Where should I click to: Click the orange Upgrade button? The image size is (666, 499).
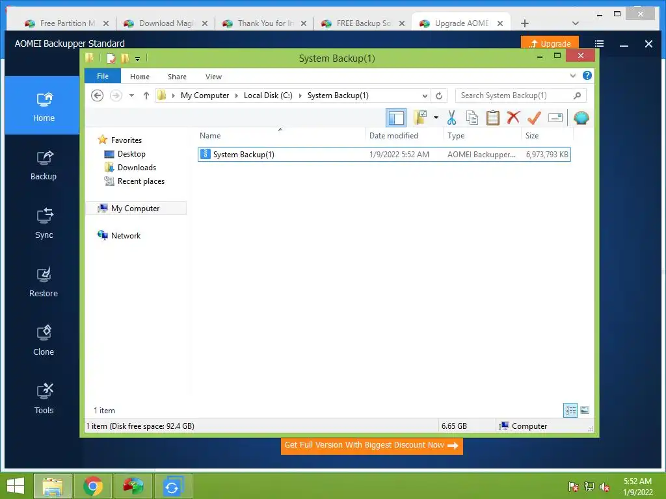pyautogui.click(x=550, y=44)
